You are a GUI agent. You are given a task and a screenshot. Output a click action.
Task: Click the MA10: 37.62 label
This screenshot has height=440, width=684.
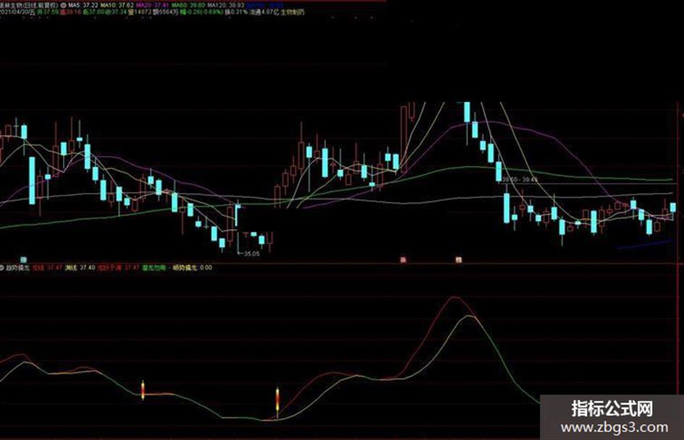[x=117, y=4]
